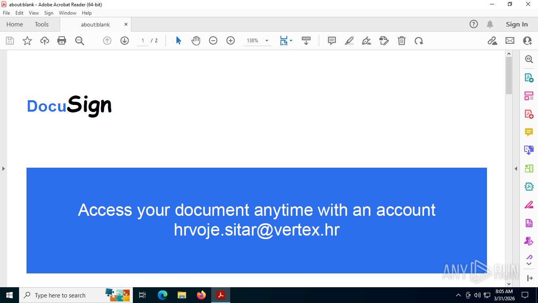Print the document with printer icon
Image resolution: width=538 pixels, height=303 pixels.
(x=62, y=41)
